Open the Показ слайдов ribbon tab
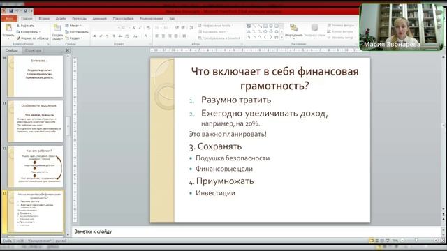The image size is (447, 251). coord(123,19)
